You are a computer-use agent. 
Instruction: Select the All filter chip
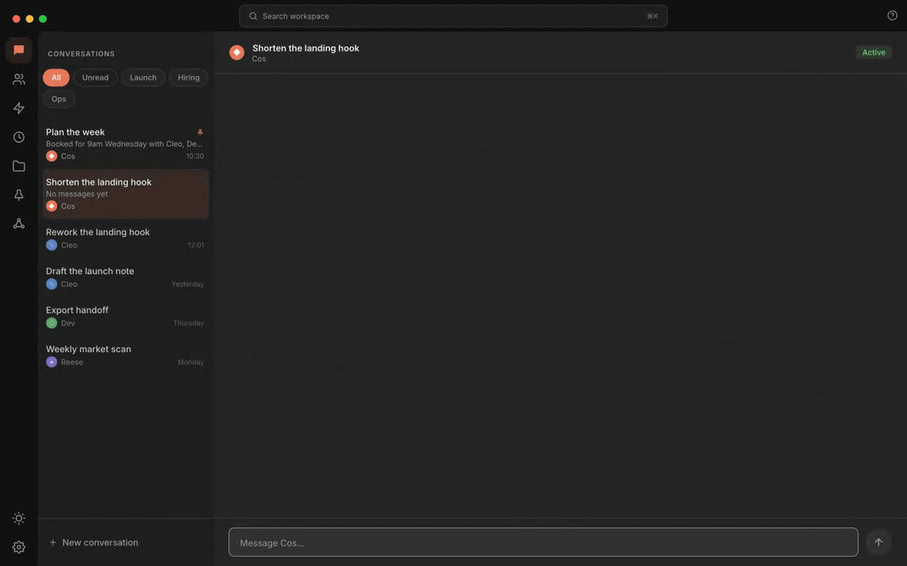tap(56, 77)
